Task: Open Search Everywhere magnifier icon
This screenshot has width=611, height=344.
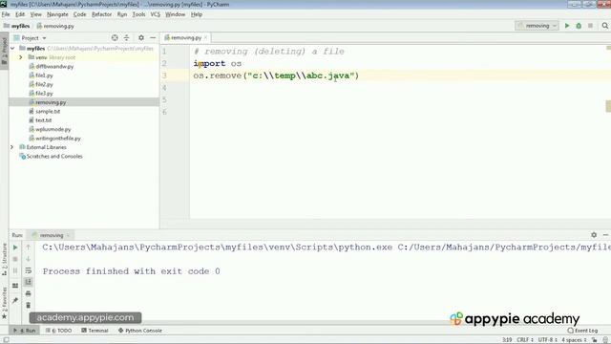Action: point(604,26)
